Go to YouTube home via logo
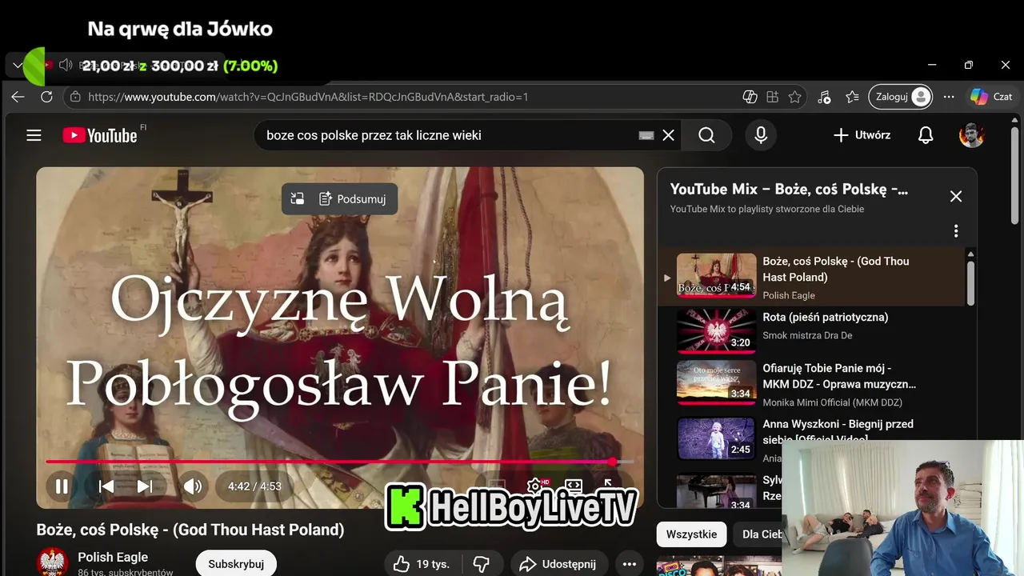This screenshot has height=576, width=1024. 101,135
